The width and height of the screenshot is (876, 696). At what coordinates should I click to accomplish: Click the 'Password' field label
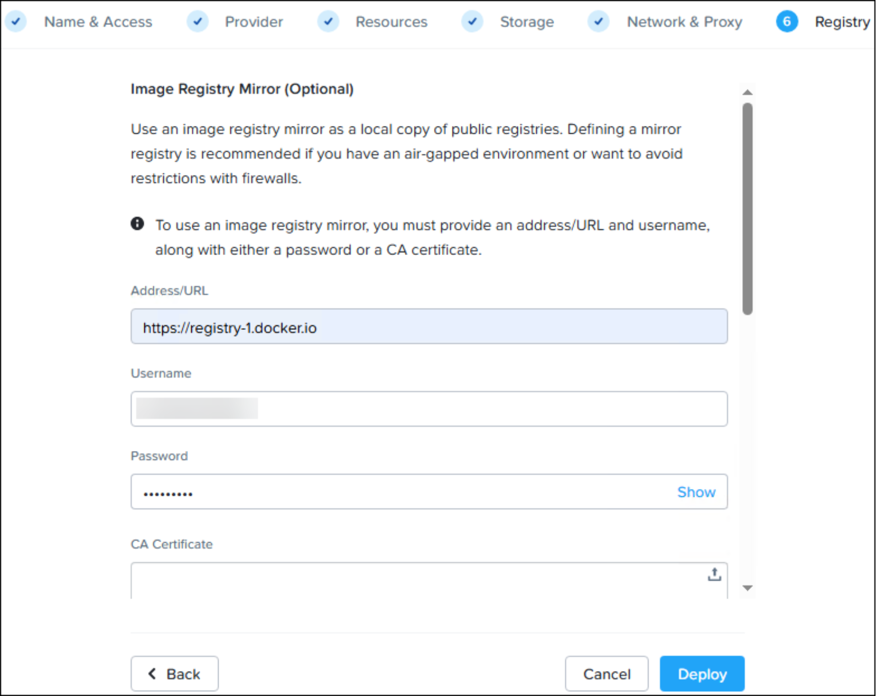coord(159,456)
